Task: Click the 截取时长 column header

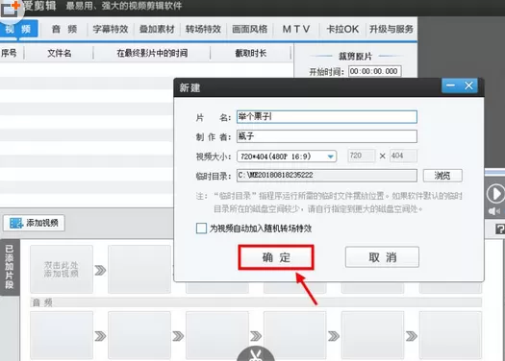Action: (250, 53)
